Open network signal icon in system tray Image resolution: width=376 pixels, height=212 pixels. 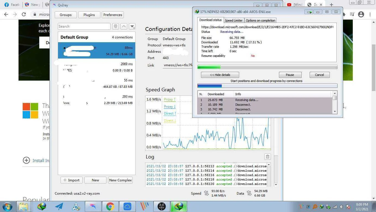[335, 207]
